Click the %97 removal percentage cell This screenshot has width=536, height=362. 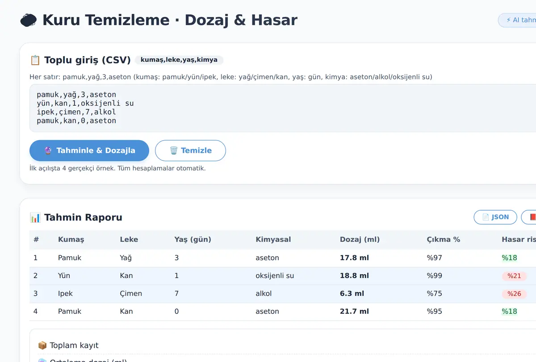[434, 258]
